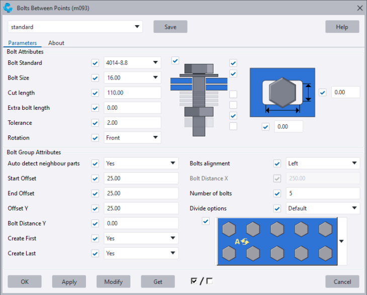Image resolution: width=367 pixels, height=295 pixels.
Task: Toggle the Bolt Size checkbox
Action: [95, 78]
